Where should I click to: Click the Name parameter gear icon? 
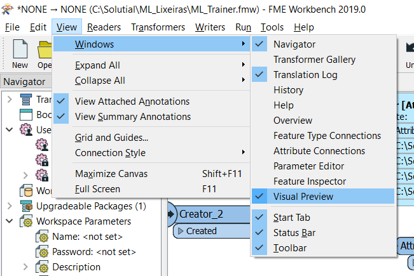coord(42,237)
